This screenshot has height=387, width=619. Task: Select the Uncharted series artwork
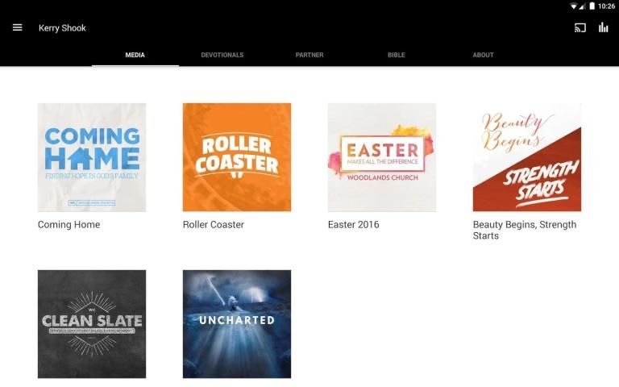(x=237, y=324)
